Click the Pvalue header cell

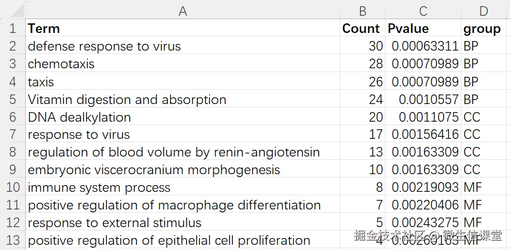tap(423, 28)
